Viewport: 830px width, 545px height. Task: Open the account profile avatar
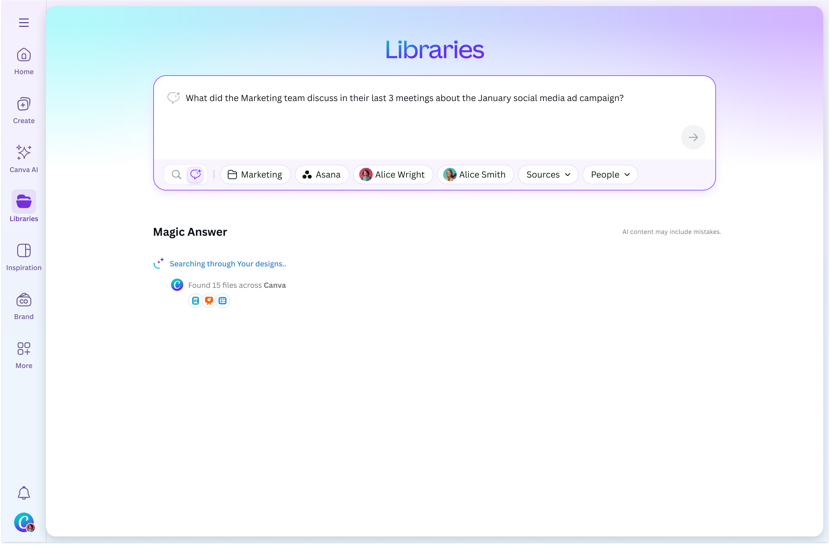point(24,522)
